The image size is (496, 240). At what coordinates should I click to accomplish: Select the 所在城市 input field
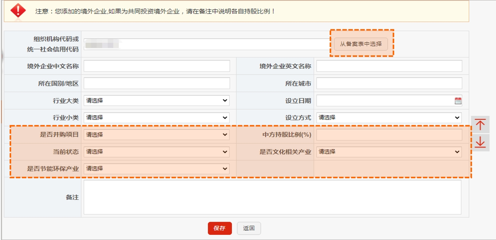pos(389,83)
